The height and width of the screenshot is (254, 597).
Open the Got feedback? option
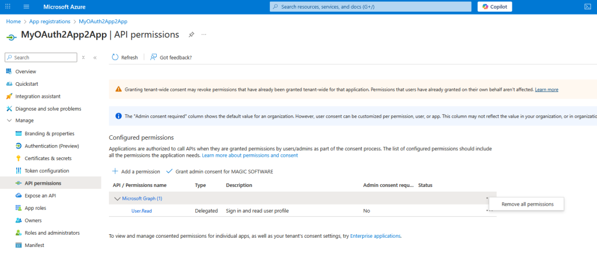point(171,57)
